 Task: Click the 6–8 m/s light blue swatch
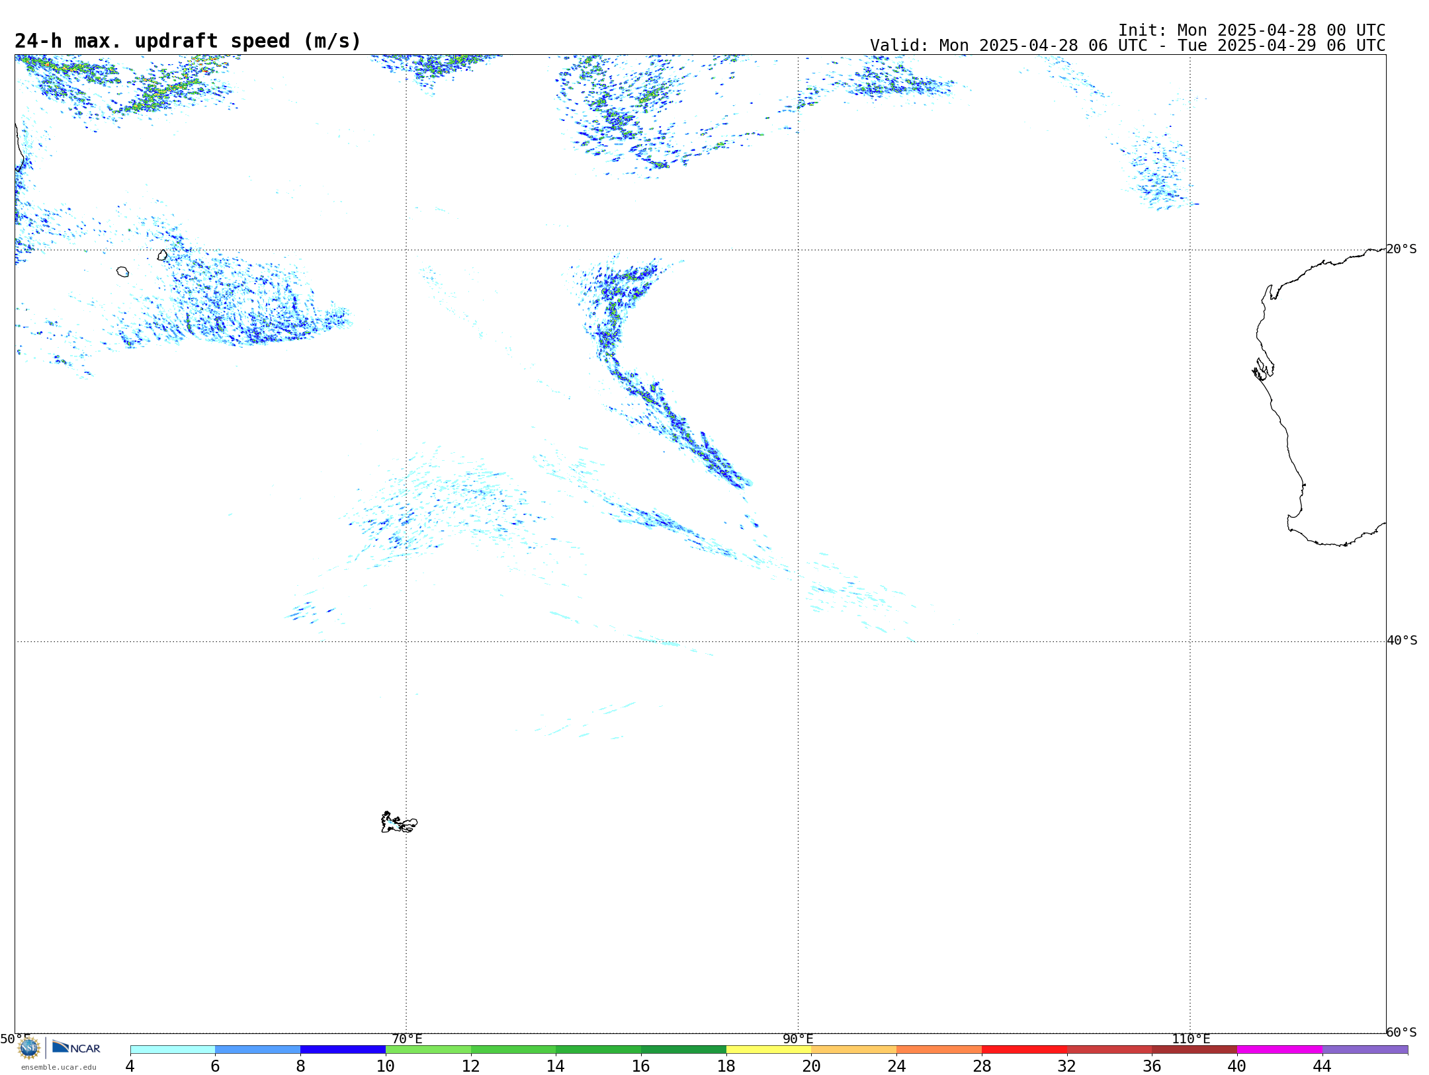(x=258, y=1049)
